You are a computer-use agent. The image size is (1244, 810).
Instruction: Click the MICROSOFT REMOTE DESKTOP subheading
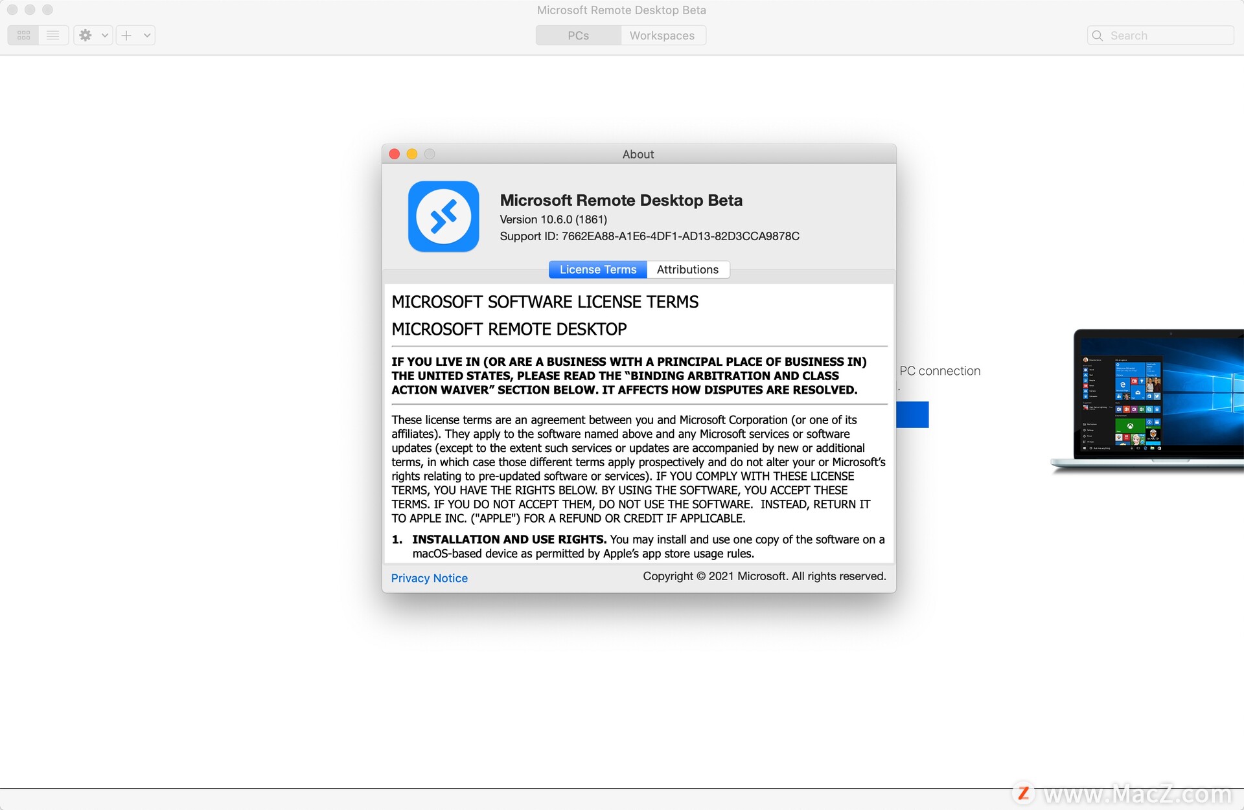click(509, 329)
